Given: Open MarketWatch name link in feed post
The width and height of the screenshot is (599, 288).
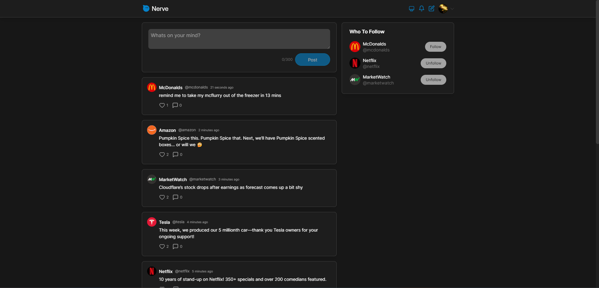Looking at the screenshot, I should pyautogui.click(x=173, y=180).
